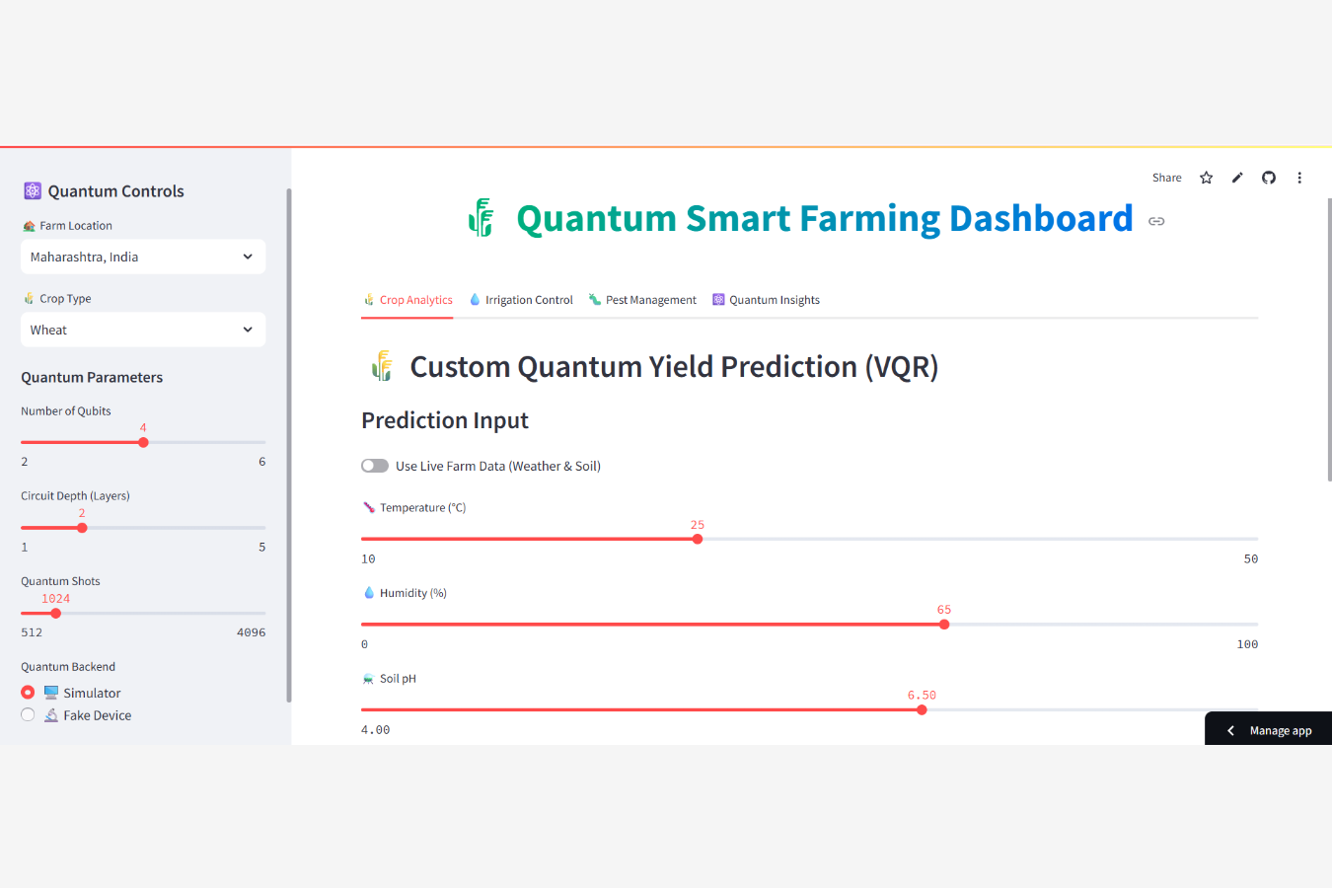Click the Manage app button
Screen dimensions: 1332x888
1269,728
